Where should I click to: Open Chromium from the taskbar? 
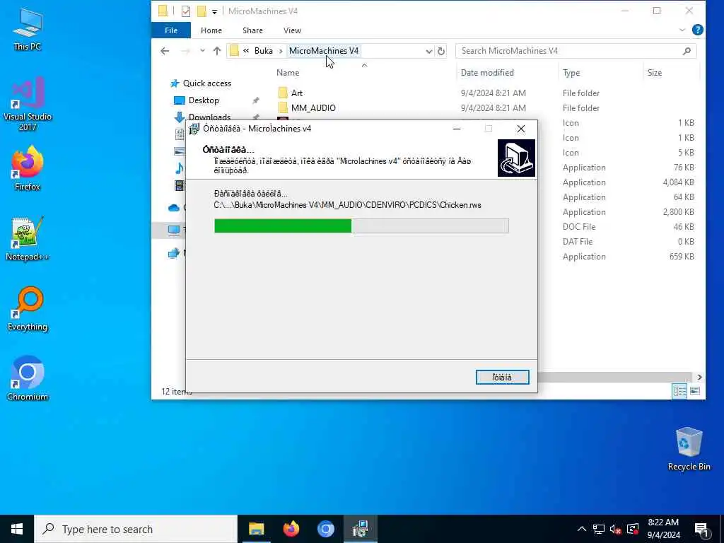tap(325, 529)
